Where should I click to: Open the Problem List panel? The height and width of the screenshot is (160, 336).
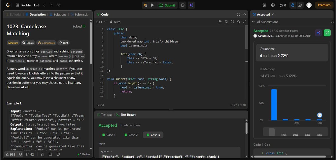point(28,5)
